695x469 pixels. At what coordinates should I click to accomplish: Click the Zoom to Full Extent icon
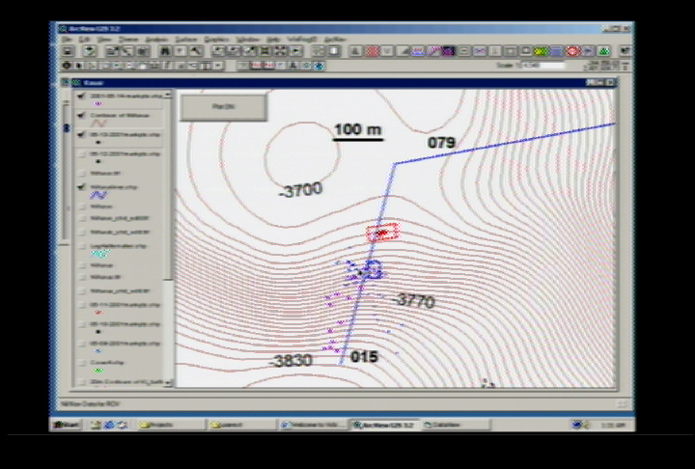(219, 50)
